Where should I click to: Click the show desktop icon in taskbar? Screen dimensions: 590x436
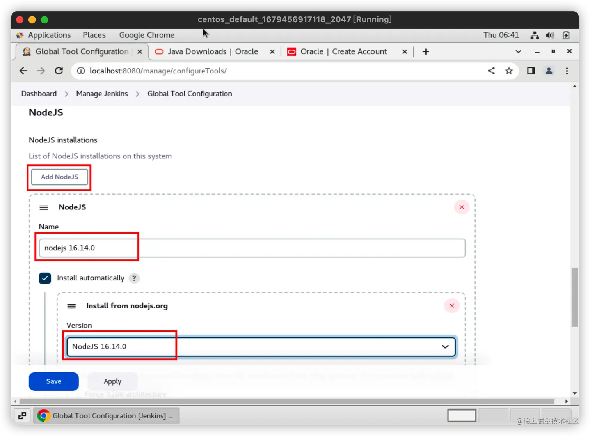[22, 416]
